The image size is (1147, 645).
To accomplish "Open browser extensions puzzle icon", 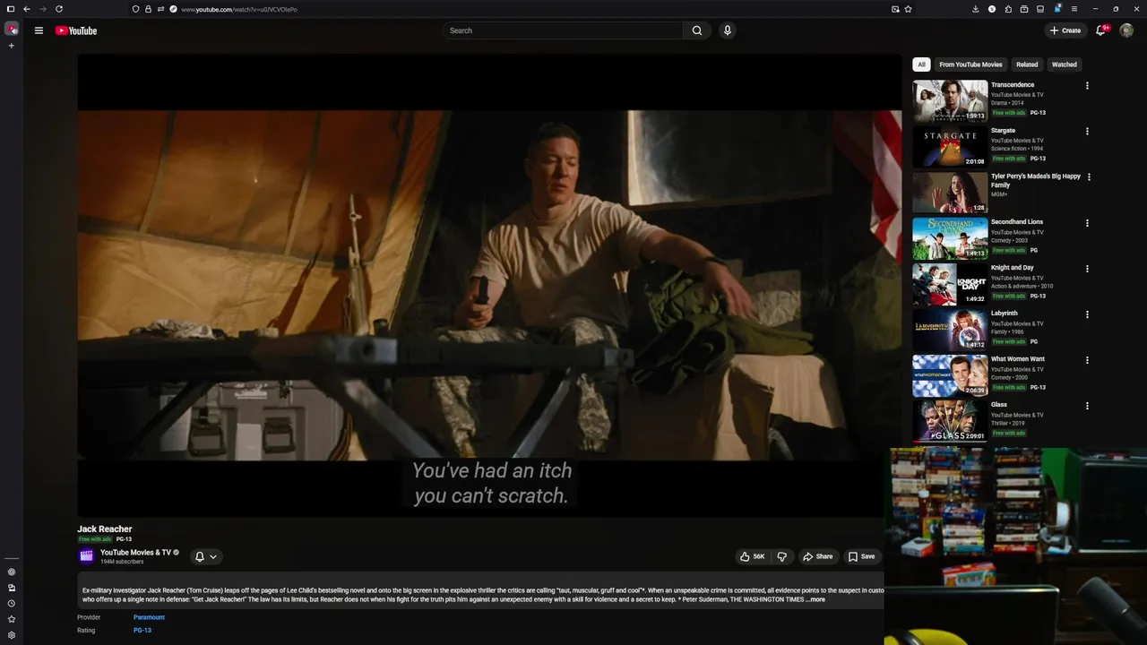I will (x=1008, y=9).
